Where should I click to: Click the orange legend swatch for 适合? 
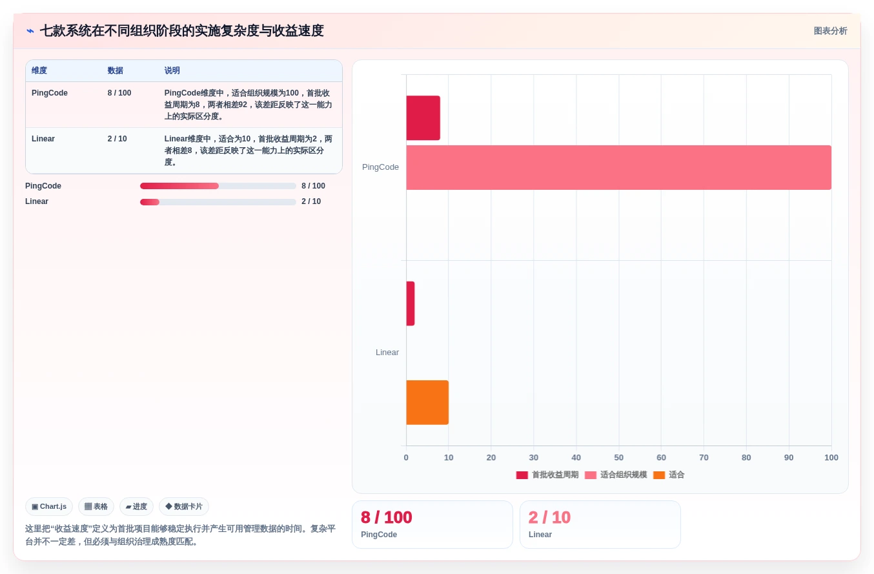pyautogui.click(x=659, y=475)
